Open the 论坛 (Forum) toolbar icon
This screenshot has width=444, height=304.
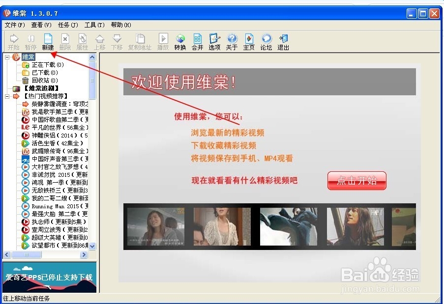(x=266, y=42)
